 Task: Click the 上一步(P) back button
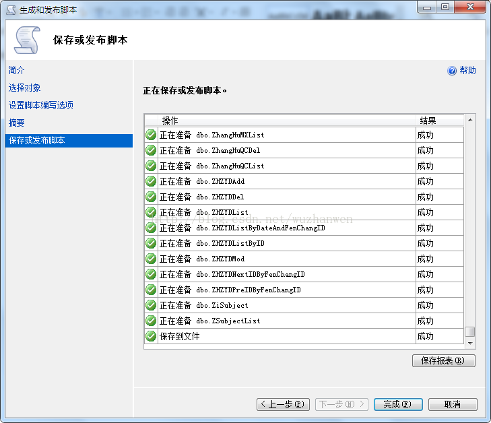pos(283,404)
